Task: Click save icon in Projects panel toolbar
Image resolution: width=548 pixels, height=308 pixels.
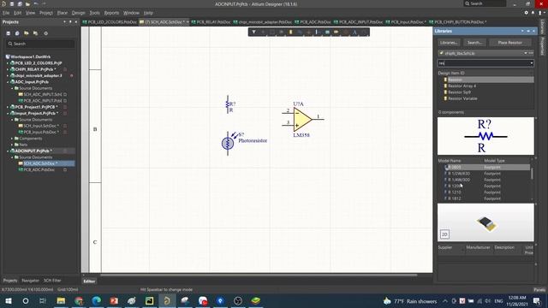Action: pyautogui.click(x=9, y=33)
